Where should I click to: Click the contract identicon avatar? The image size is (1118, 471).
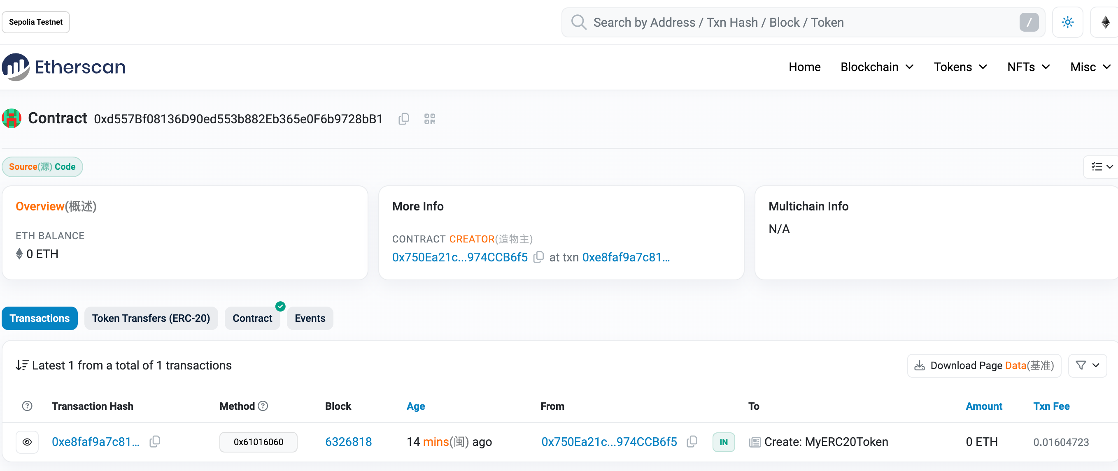(12, 118)
